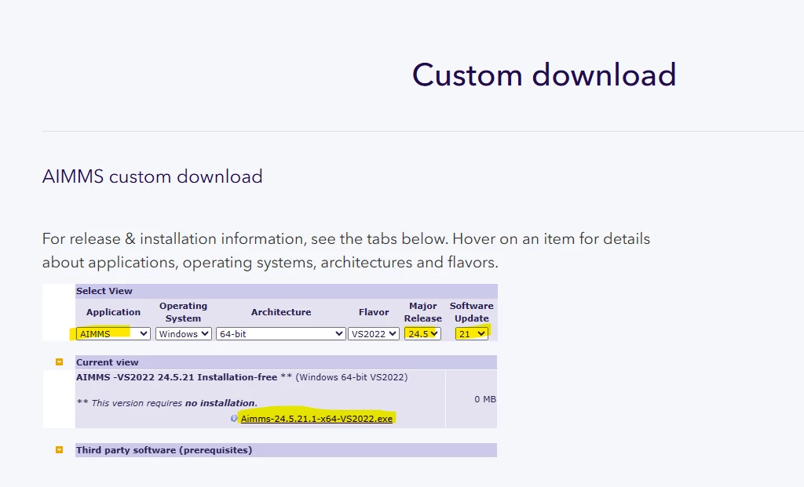Click the Custom download page heading
This screenshot has height=487, width=804.
pyautogui.click(x=544, y=75)
